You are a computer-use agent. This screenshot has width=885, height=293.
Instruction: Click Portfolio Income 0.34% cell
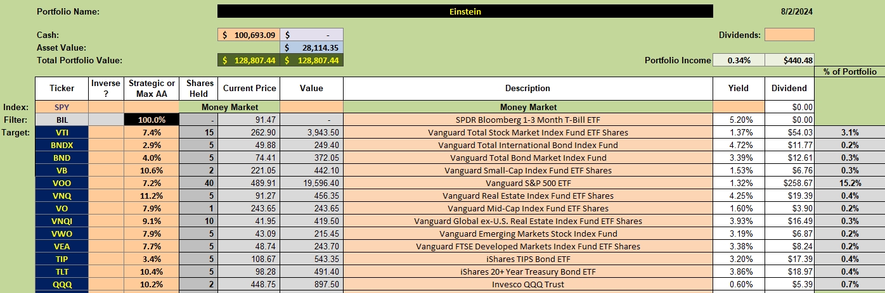pos(739,60)
